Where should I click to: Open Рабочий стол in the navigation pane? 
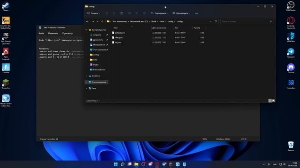click(99, 70)
